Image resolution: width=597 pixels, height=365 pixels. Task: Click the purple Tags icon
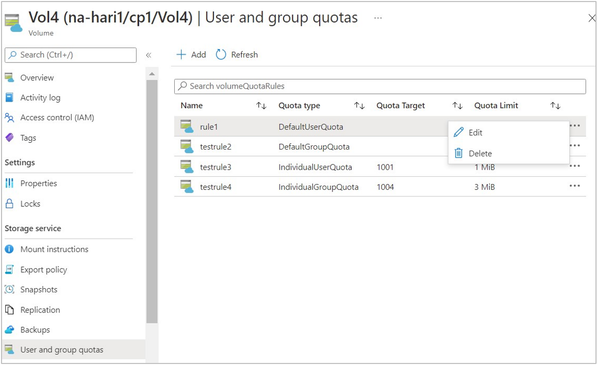pyautogui.click(x=9, y=138)
